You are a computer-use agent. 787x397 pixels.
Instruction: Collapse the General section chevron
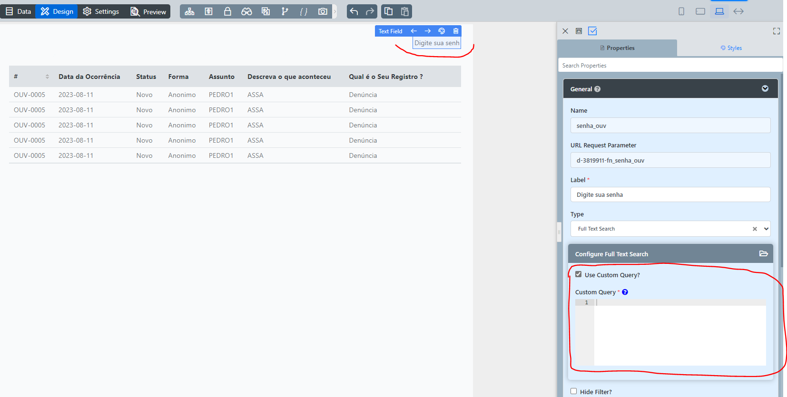click(765, 89)
